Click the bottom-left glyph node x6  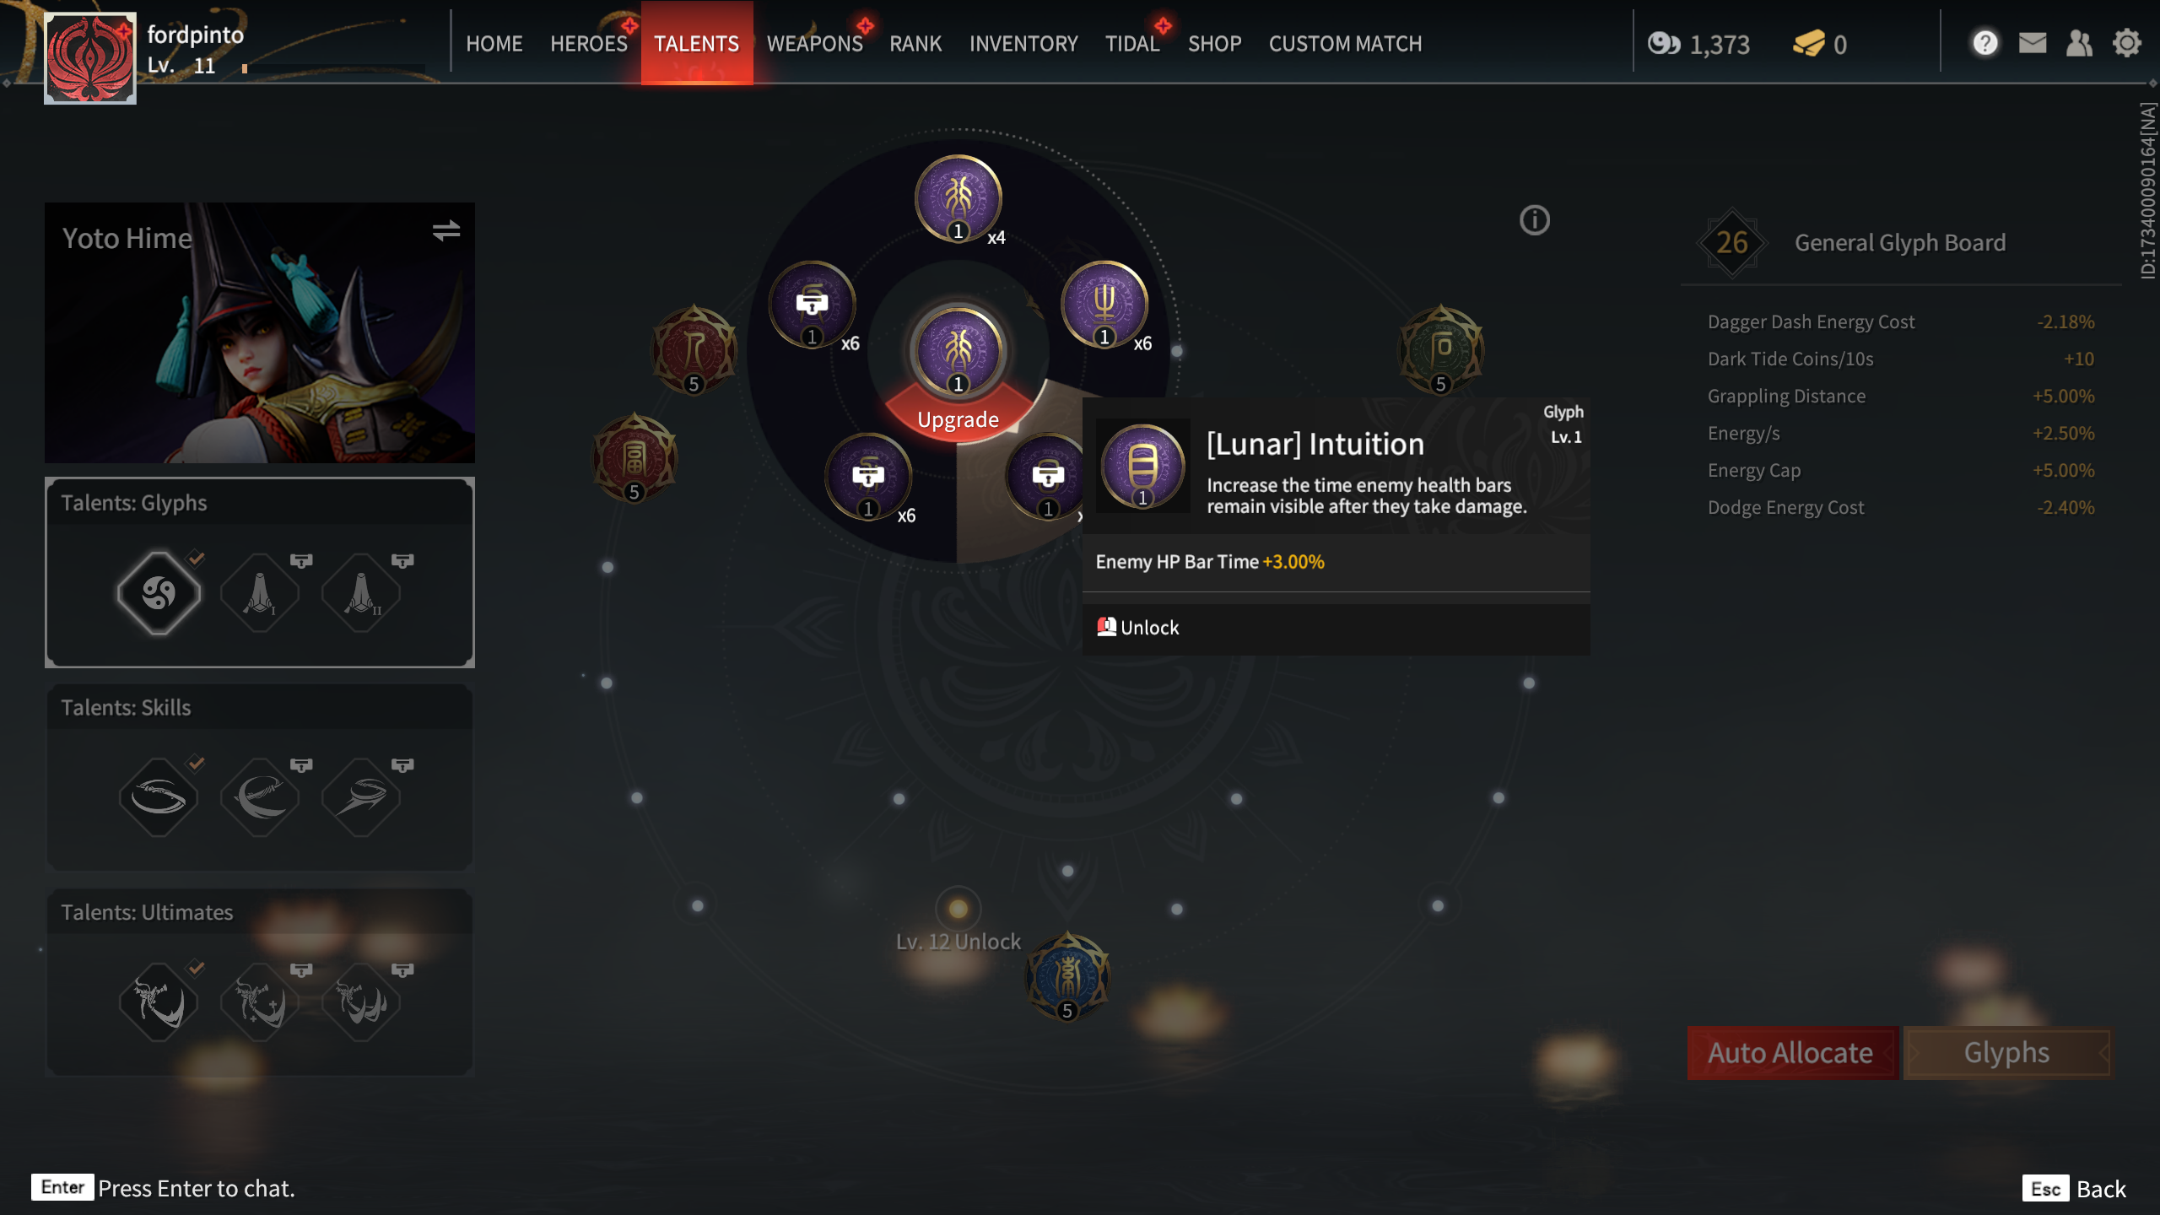[x=868, y=476]
